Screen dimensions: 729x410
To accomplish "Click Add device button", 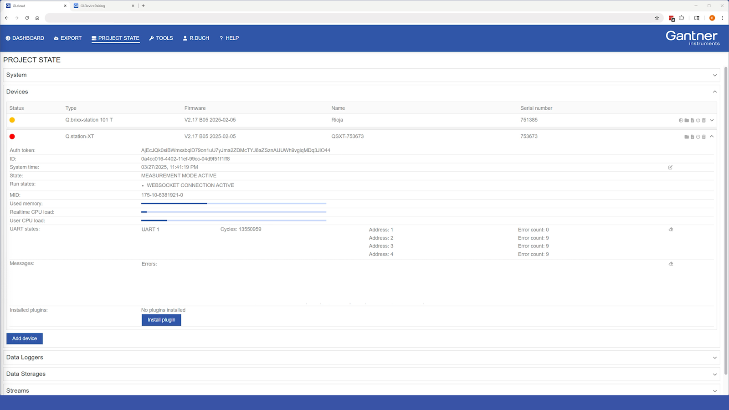I will point(25,338).
